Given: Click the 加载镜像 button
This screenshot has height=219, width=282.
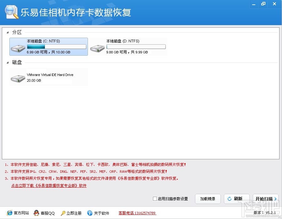Looking at the screenshot, I should tap(208, 199).
